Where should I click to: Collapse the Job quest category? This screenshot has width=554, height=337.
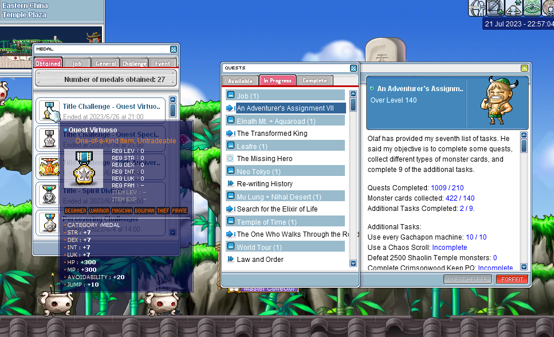coord(231,96)
